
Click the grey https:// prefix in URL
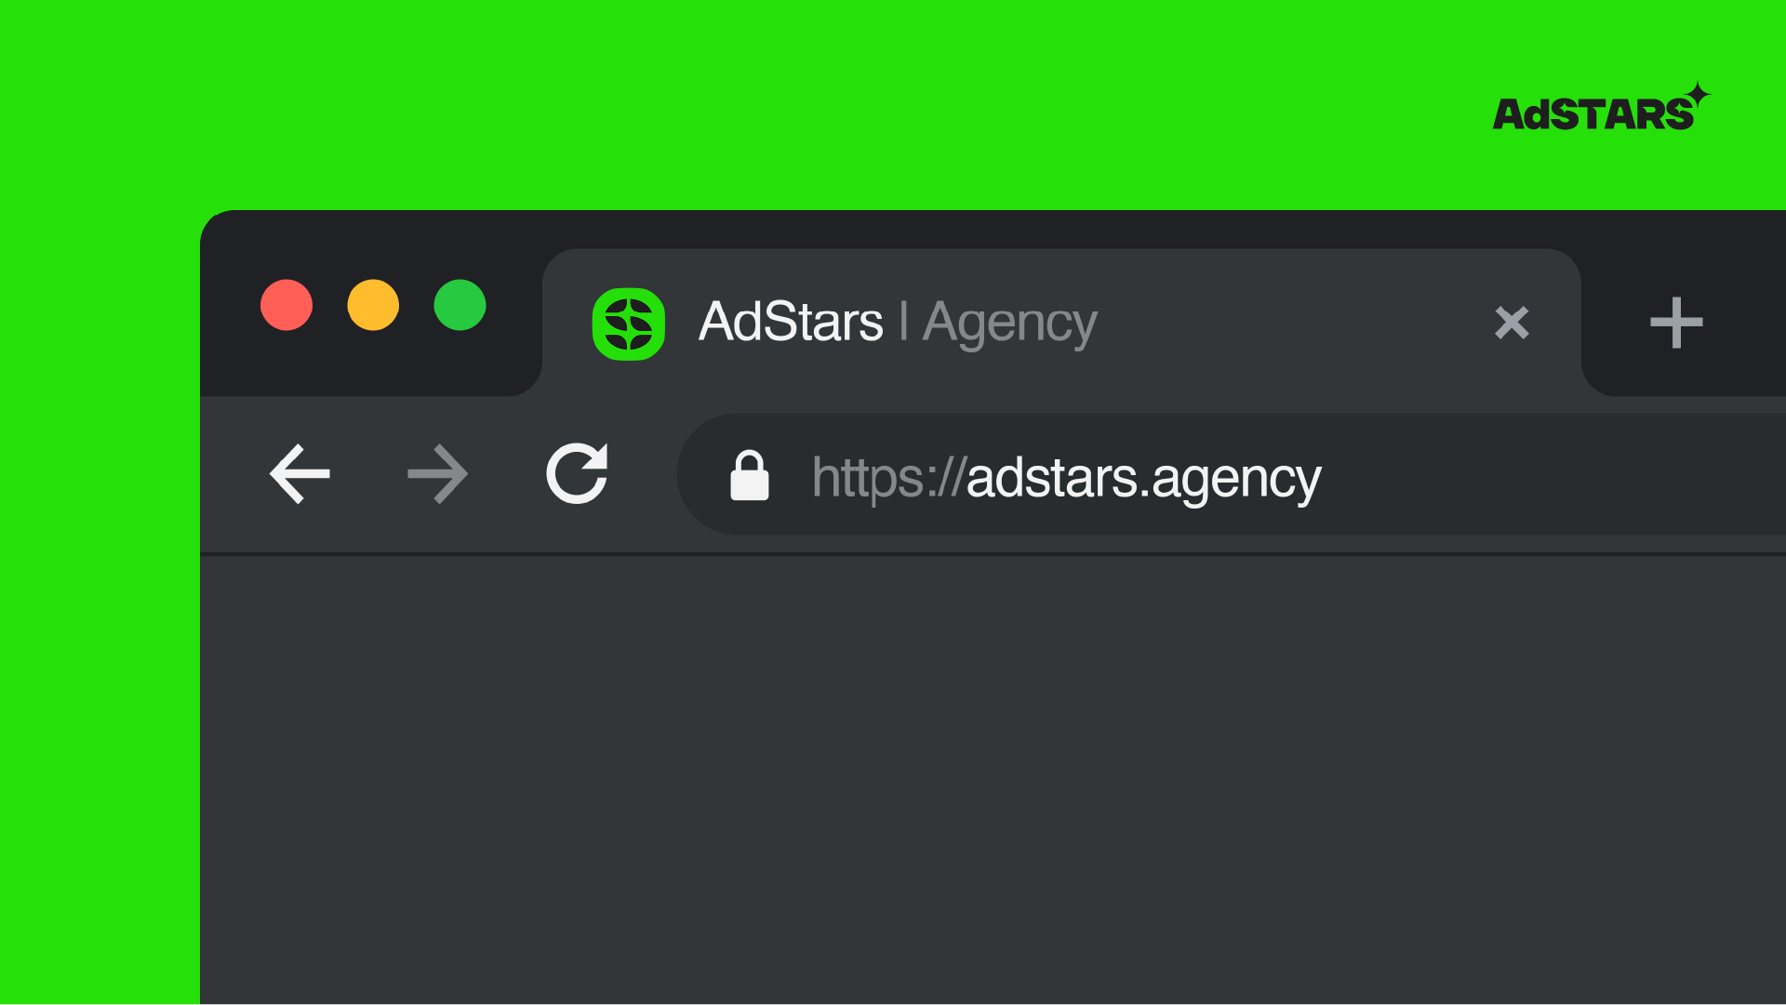pyautogui.click(x=888, y=478)
